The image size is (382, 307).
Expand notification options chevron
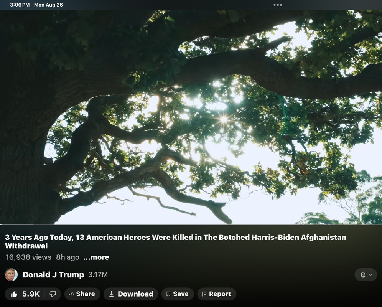pyautogui.click(x=370, y=275)
